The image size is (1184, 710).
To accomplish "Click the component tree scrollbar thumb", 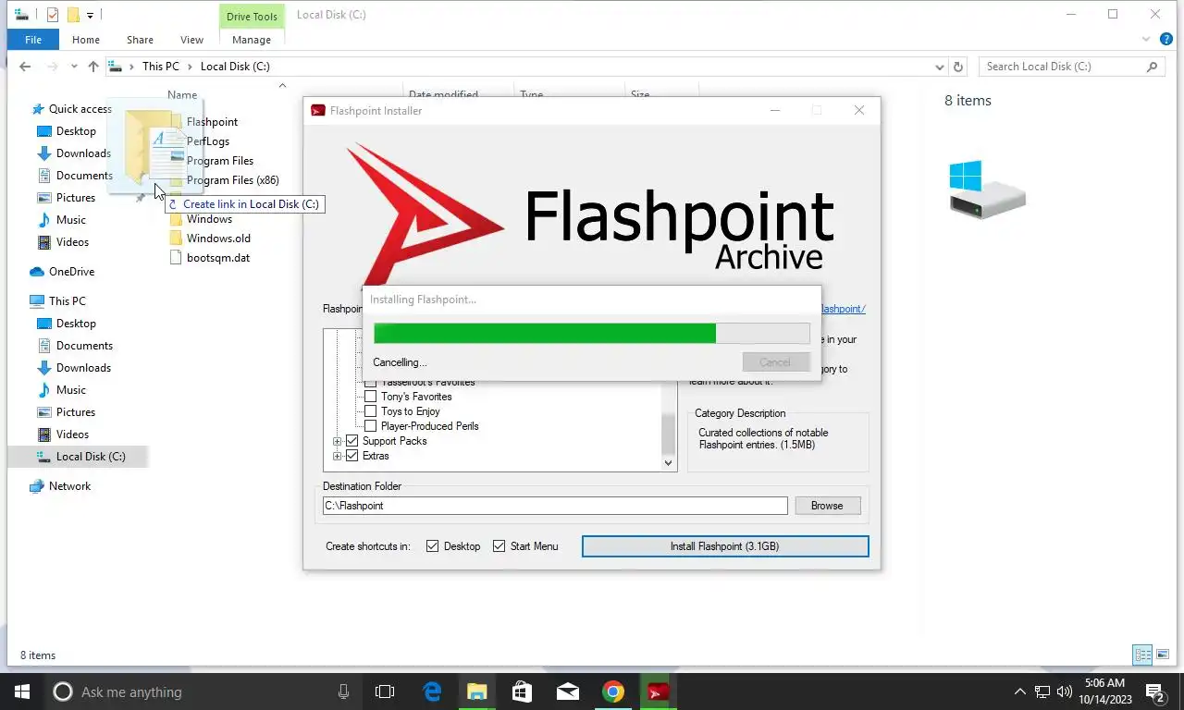I will (x=669, y=432).
